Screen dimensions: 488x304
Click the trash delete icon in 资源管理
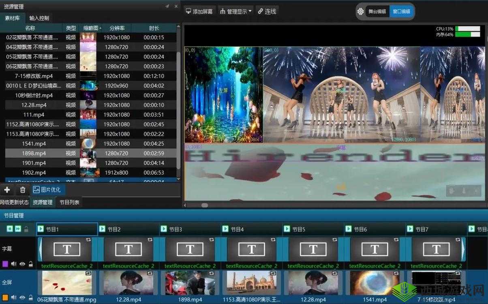(23, 190)
